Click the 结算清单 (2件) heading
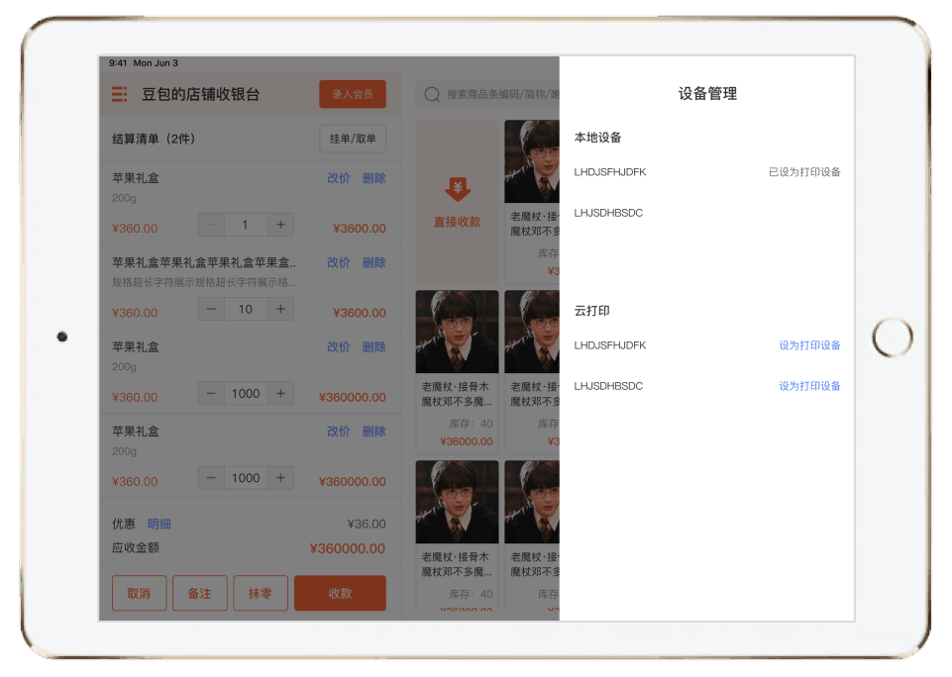The height and width of the screenshot is (677, 952). [154, 139]
